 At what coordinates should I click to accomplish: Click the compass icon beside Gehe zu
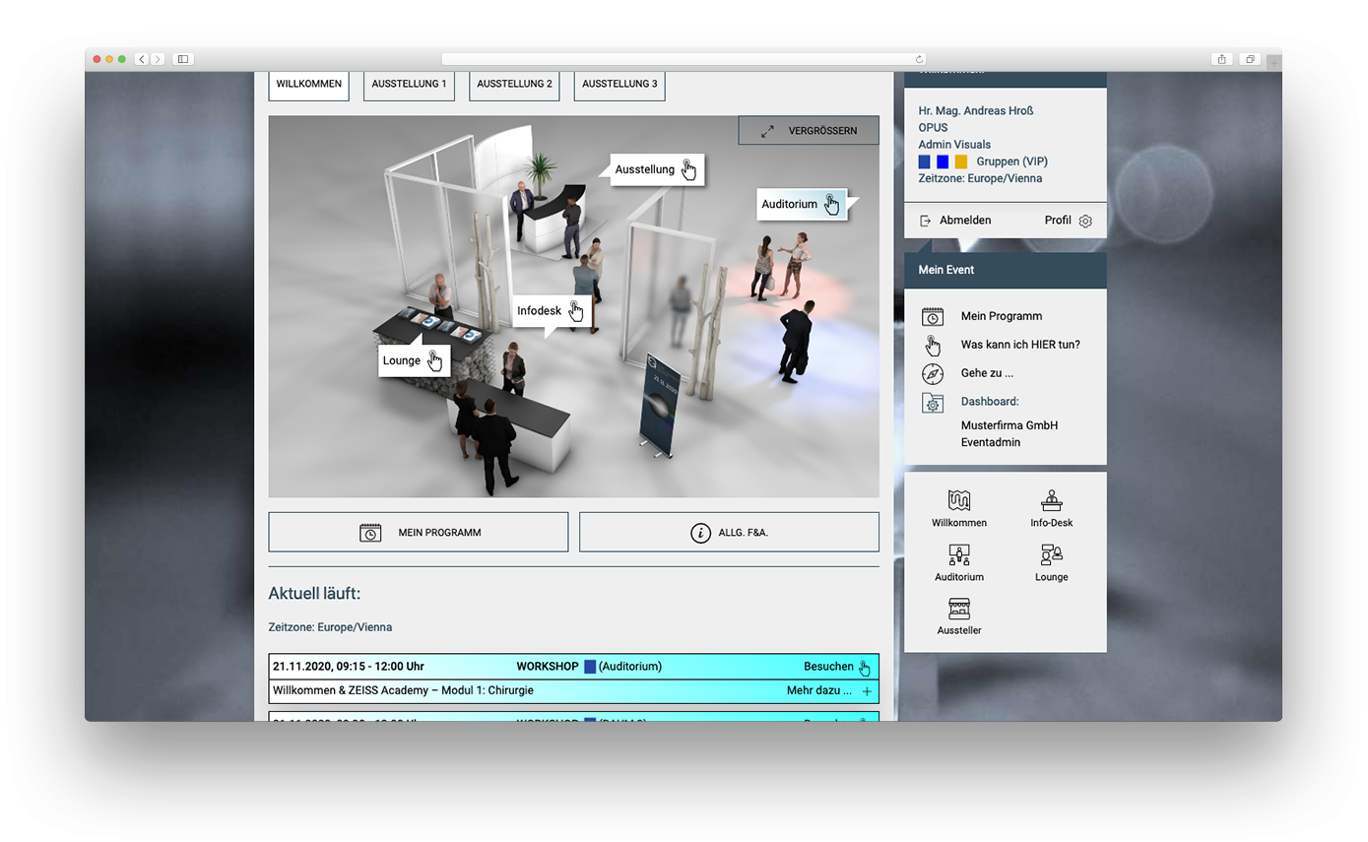click(x=932, y=373)
